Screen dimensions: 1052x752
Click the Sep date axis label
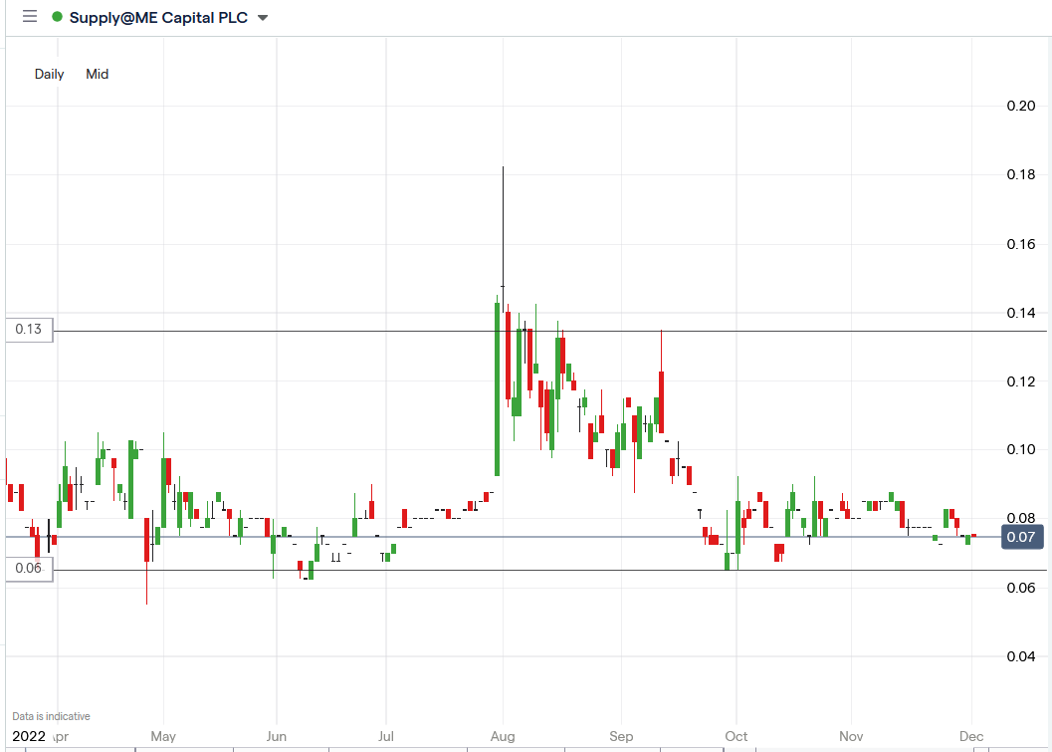(621, 736)
